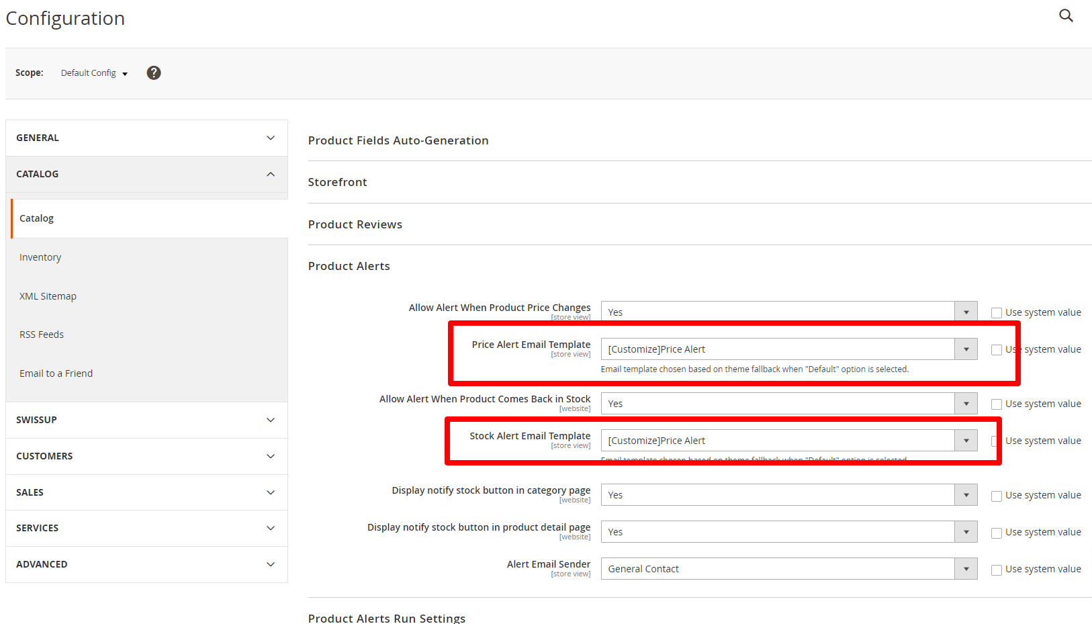Expand the Customers configuration section

(146, 456)
